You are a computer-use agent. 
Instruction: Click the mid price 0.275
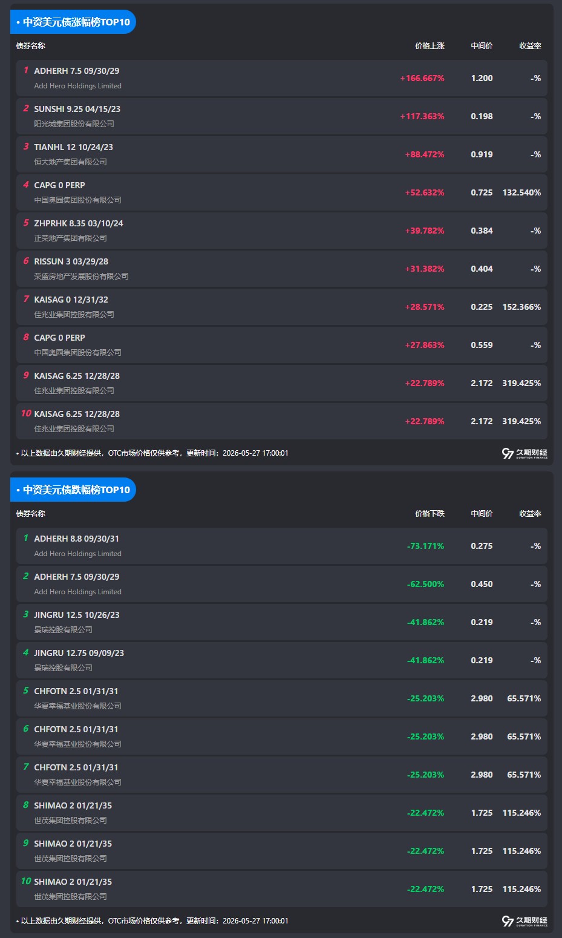tap(482, 546)
